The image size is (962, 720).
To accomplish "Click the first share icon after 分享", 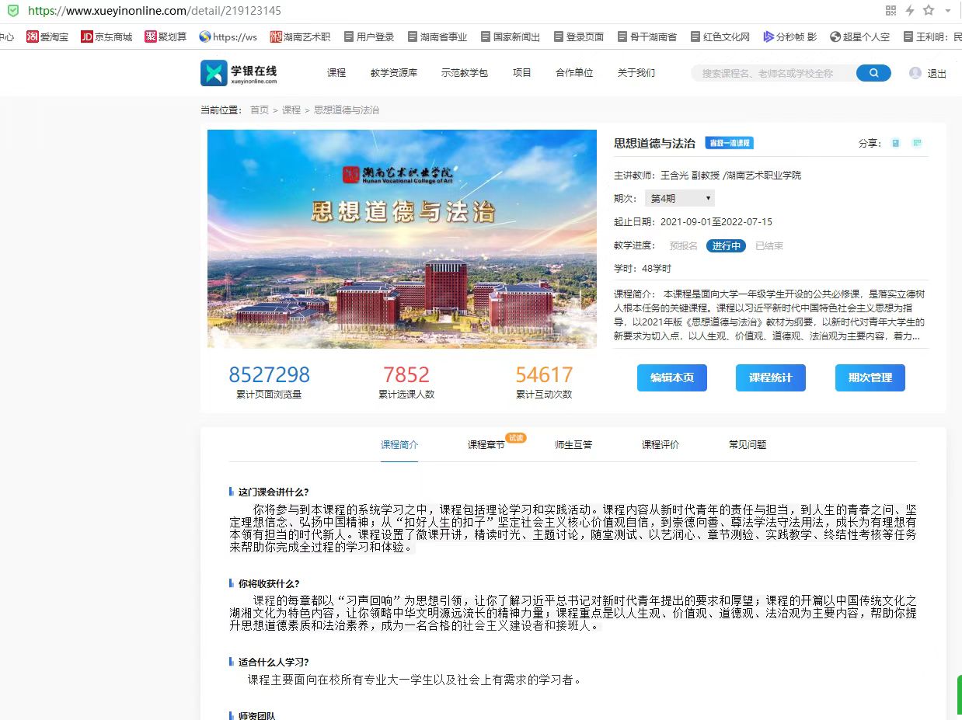I will pos(896,143).
